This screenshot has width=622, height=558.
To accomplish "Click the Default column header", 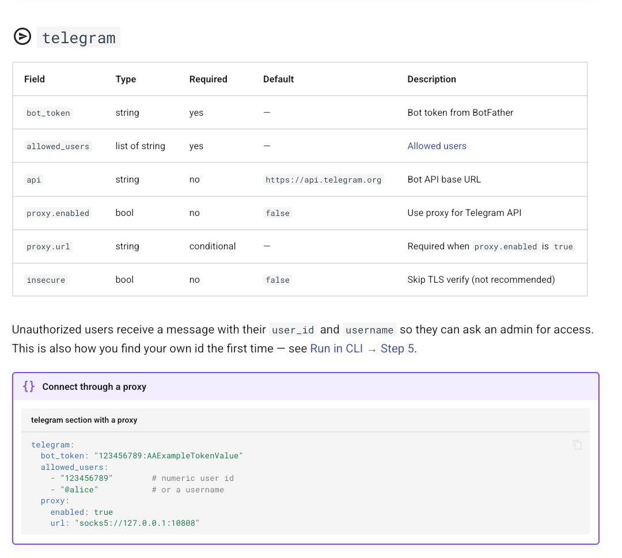I will pyautogui.click(x=279, y=79).
